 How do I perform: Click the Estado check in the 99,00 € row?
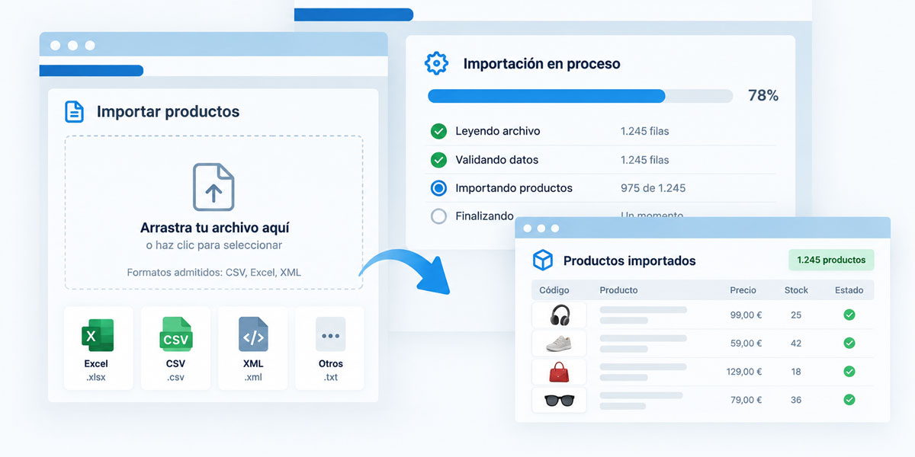click(x=849, y=315)
